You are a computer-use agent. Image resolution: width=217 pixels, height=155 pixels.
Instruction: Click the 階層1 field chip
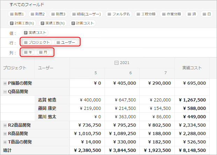(17, 14)
